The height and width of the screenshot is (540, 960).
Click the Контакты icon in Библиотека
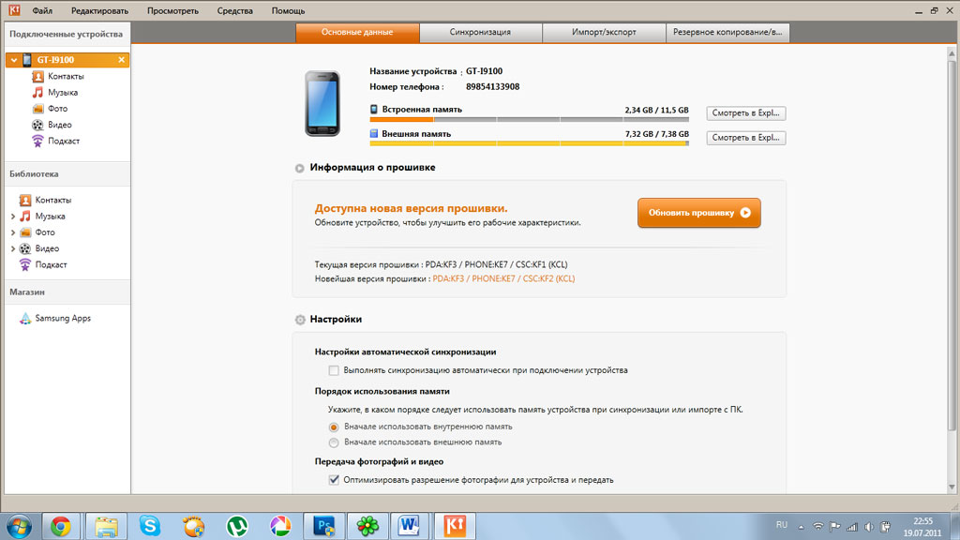[x=25, y=201]
